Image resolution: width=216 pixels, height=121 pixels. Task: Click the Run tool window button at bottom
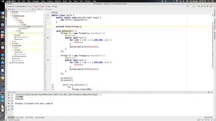tap(11, 117)
